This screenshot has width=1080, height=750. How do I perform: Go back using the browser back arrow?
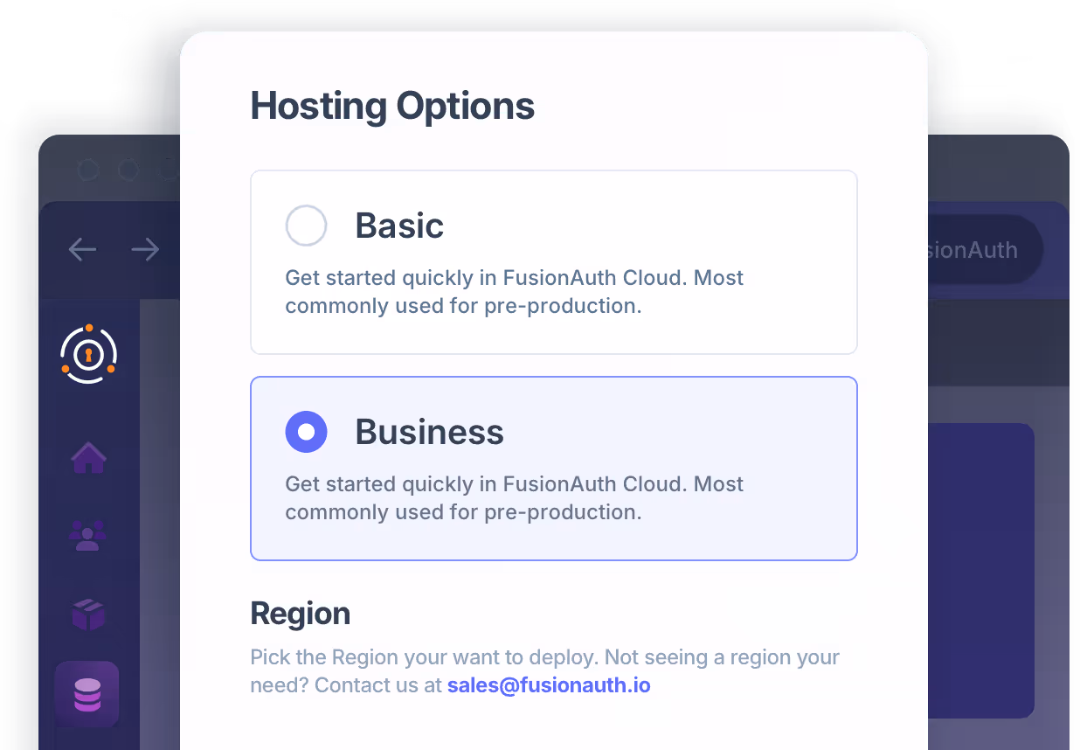point(82,250)
